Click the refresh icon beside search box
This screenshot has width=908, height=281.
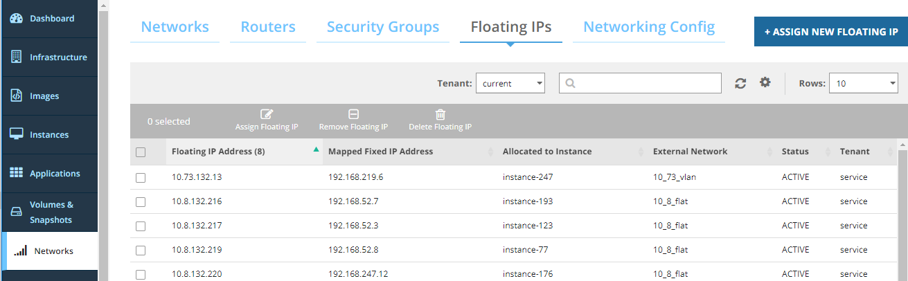pyautogui.click(x=740, y=83)
